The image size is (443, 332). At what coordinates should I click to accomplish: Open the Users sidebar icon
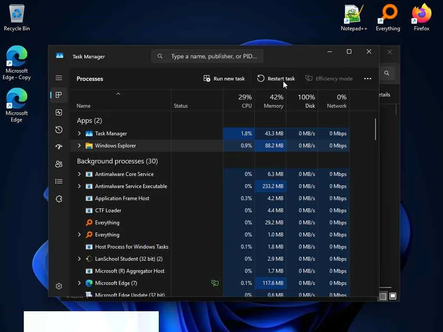coord(59,164)
